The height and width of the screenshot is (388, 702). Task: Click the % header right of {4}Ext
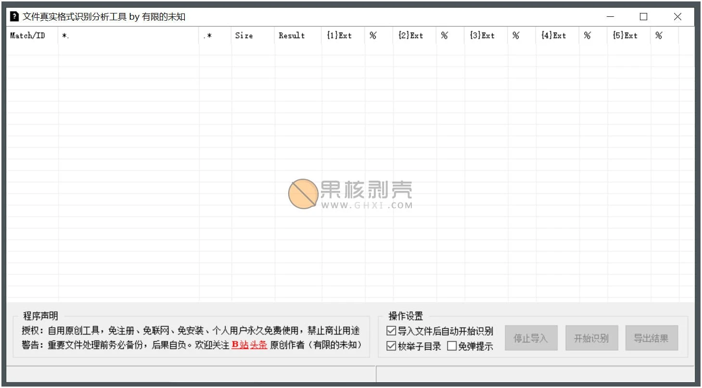[x=593, y=36]
